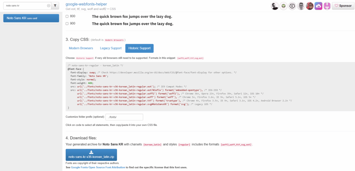Image resolution: width=355 pixels, height=171 pixels.
Task: Enable the 900 font weight checkbox
Action: (x=67, y=23)
